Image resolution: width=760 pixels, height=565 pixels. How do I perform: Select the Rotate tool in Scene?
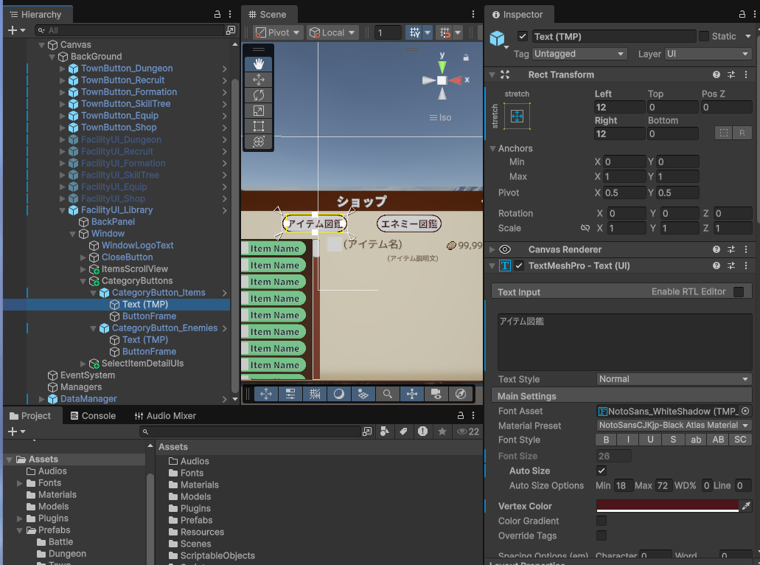(259, 95)
